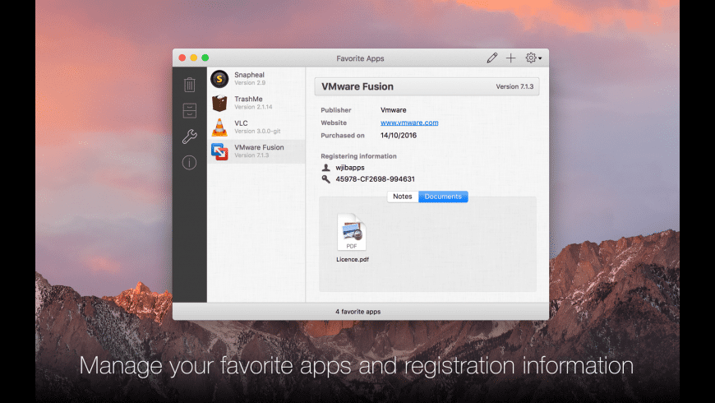Click the Licence.pdf file name
715x403 pixels.
pos(353,259)
